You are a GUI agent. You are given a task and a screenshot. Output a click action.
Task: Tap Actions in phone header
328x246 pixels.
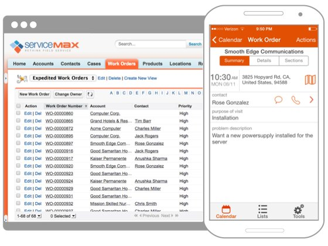(x=306, y=40)
